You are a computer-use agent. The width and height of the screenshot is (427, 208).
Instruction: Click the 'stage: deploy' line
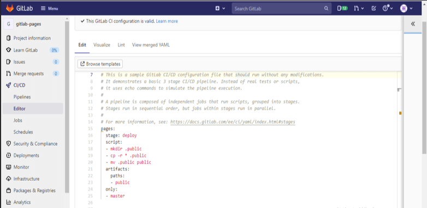[121, 136]
